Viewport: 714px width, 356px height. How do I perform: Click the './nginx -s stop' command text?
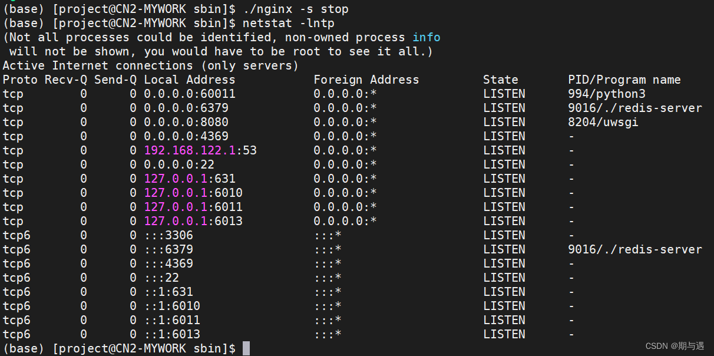[x=295, y=9]
